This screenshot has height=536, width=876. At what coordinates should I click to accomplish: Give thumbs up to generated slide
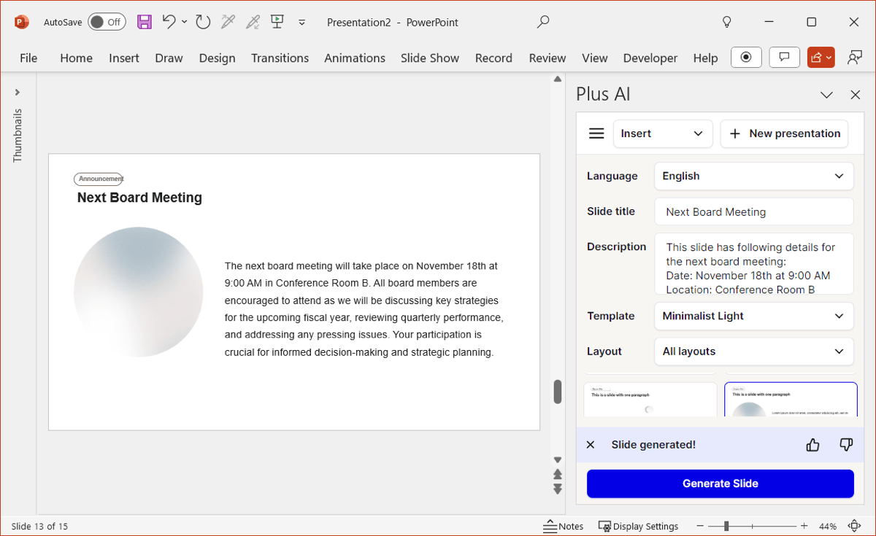(812, 445)
